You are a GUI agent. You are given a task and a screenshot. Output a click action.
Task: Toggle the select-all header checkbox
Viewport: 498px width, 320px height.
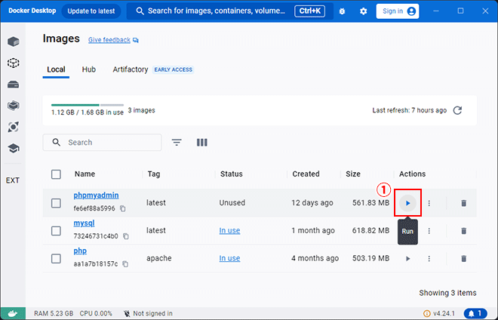tap(56, 174)
